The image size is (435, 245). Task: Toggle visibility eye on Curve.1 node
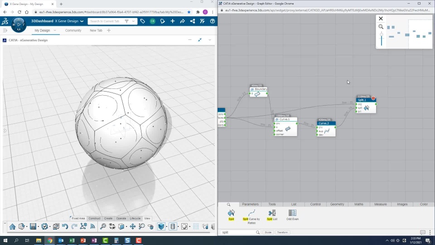[x=277, y=119]
